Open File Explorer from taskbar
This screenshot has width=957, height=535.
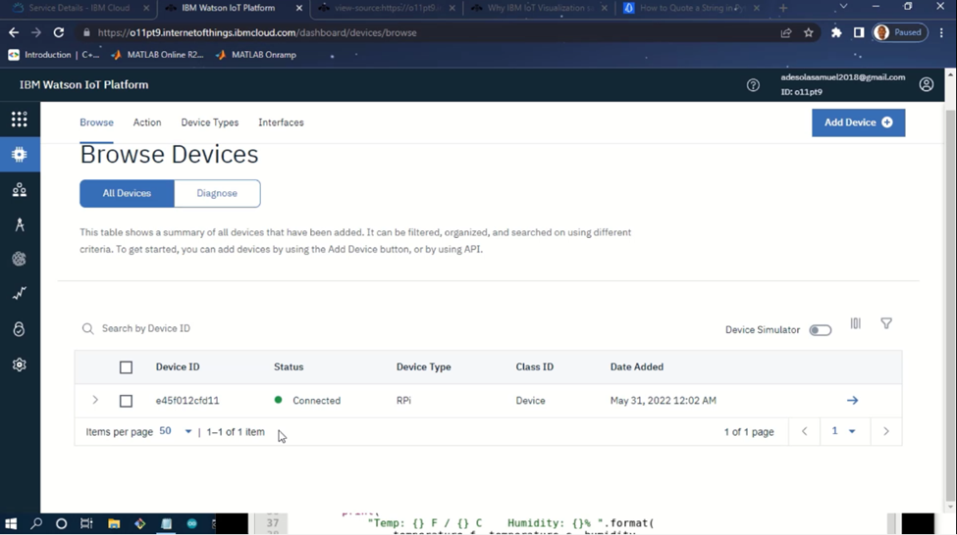(114, 523)
